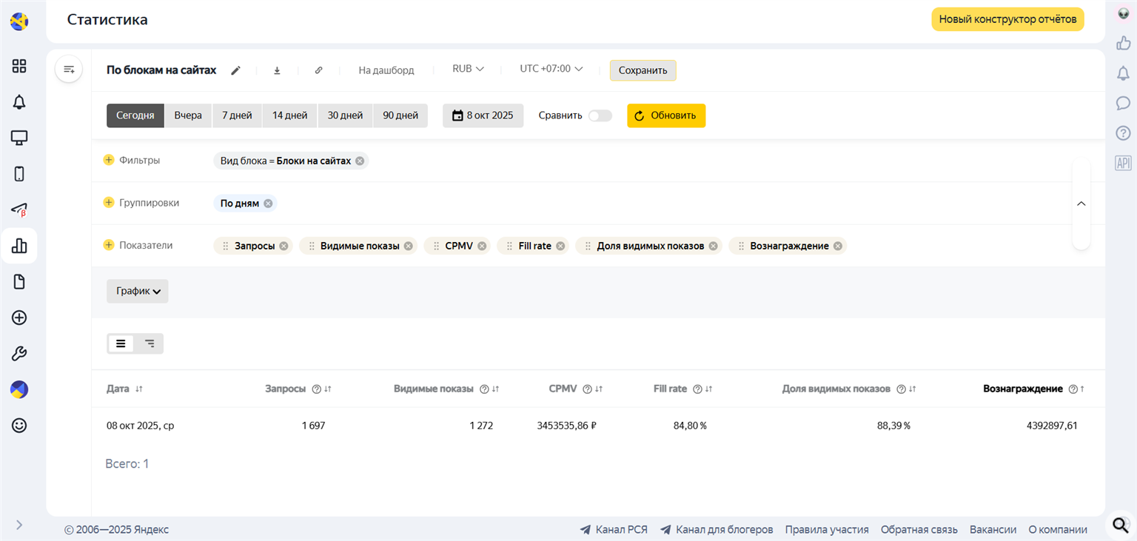The image size is (1137, 541).
Task: Switch to tree table view
Action: click(x=150, y=343)
